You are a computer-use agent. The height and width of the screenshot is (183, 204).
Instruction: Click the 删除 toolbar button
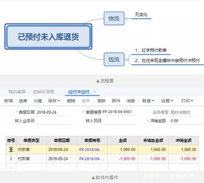tap(71, 101)
